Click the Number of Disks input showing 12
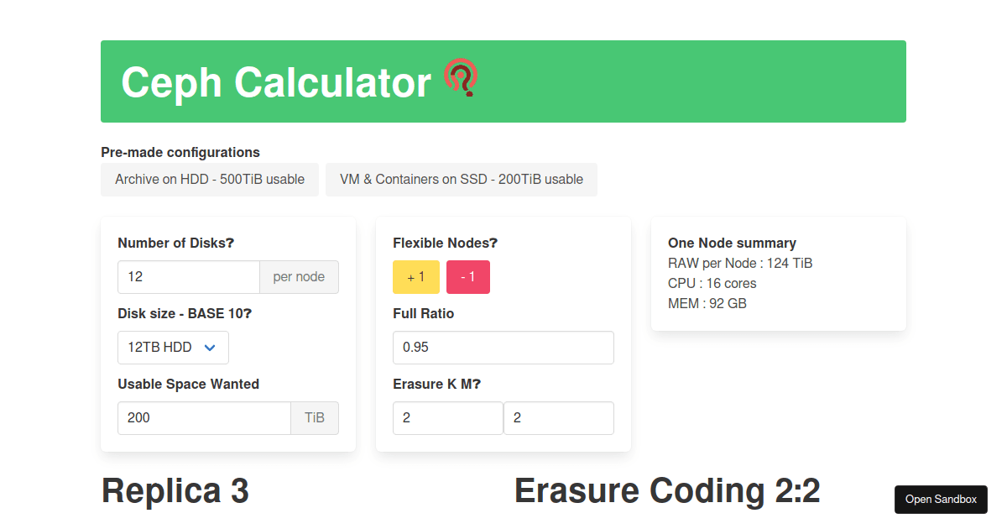 (188, 276)
